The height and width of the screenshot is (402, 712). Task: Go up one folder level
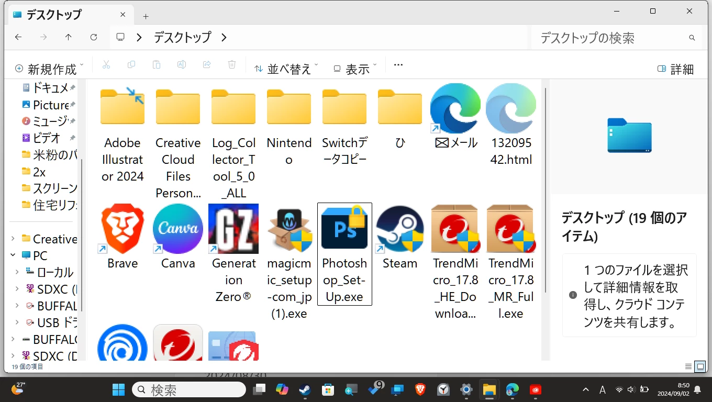point(69,37)
